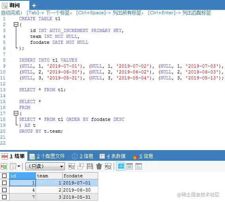Click the 'PRIMARY KEY' keyword on line 3
This screenshot has width=225, height=203.
coord(107,30)
